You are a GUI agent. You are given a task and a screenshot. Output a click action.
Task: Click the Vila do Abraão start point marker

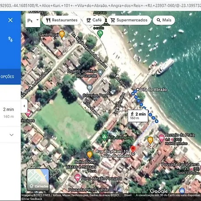[138, 89]
